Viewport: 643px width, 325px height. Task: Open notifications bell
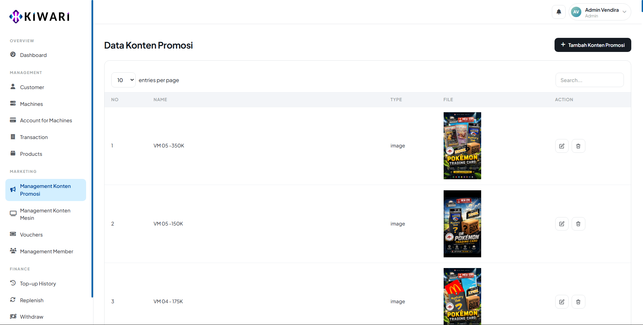[559, 12]
